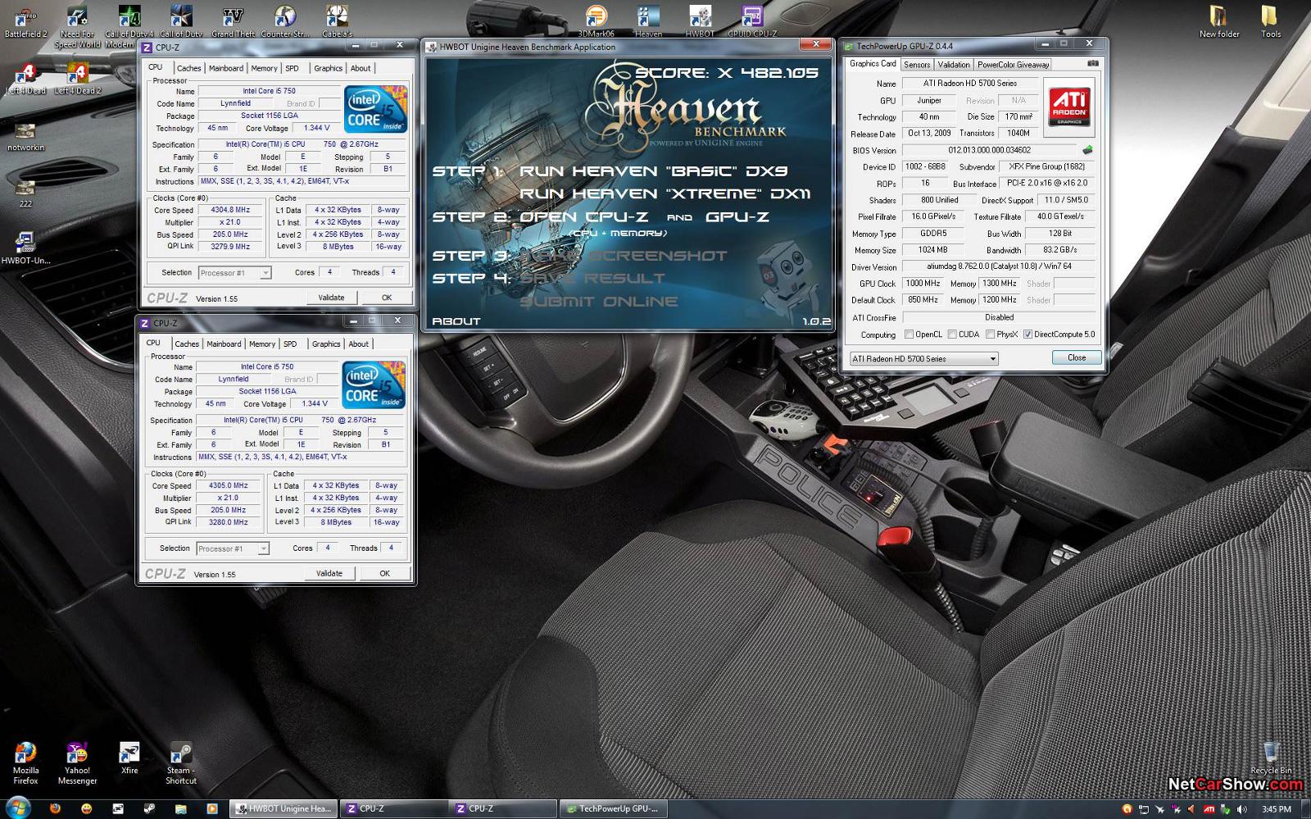Click RUN HEAVEN "XTREME" DX11

[x=665, y=194]
